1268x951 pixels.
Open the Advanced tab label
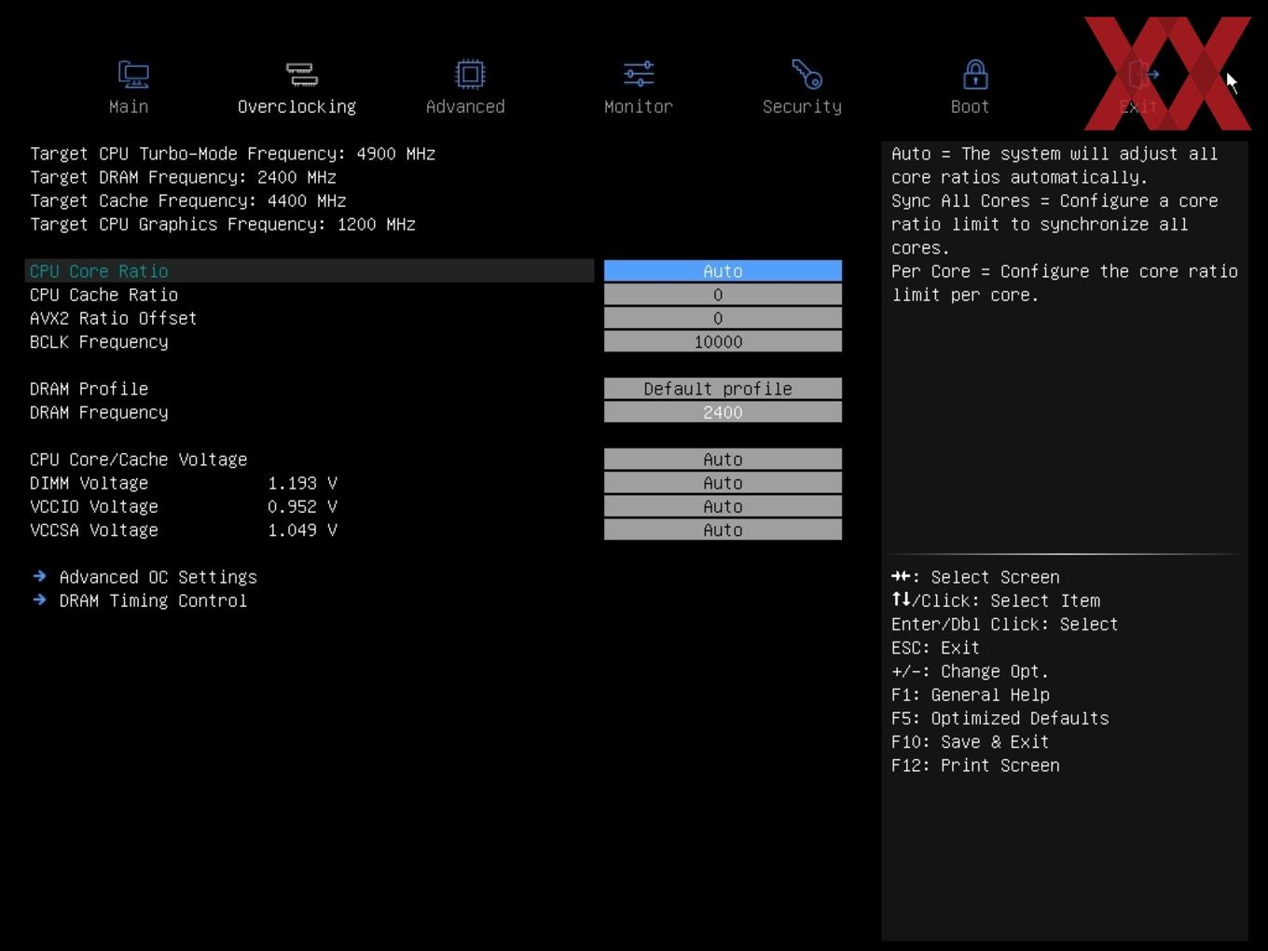pyautogui.click(x=465, y=106)
